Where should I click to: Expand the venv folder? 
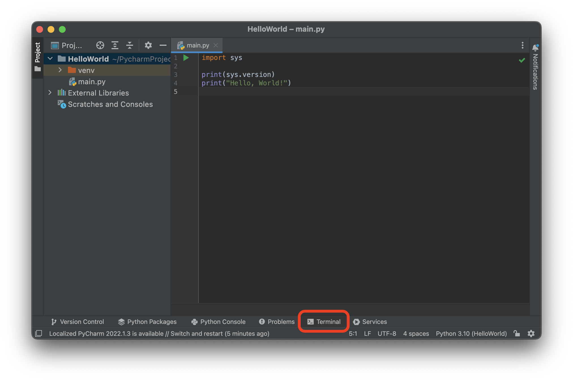60,70
